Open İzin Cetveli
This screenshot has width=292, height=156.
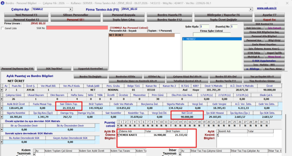(274, 28)
